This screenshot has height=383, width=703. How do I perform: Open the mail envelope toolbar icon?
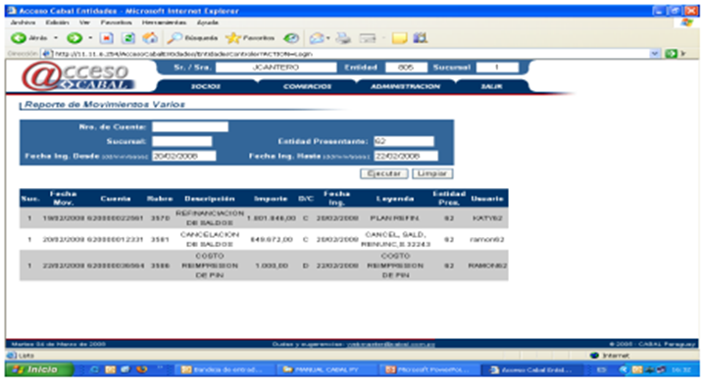(317, 38)
